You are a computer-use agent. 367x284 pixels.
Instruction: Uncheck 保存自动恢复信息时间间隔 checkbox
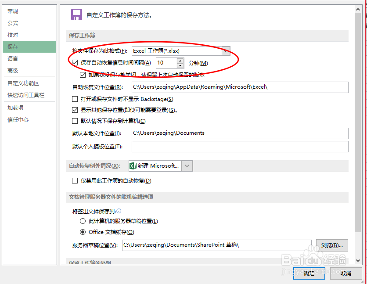pos(74,62)
